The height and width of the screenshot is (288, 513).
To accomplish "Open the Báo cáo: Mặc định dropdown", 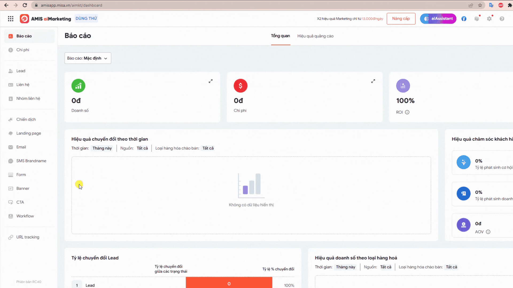I will 88,58.
